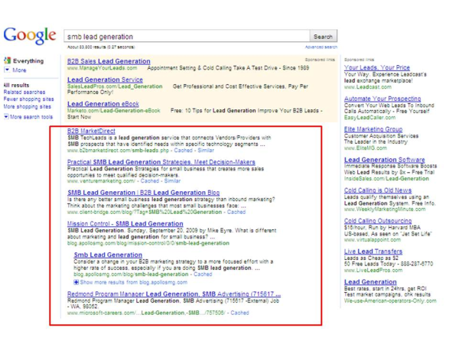Select Related searches filter
459x344 pixels.
tap(24, 92)
